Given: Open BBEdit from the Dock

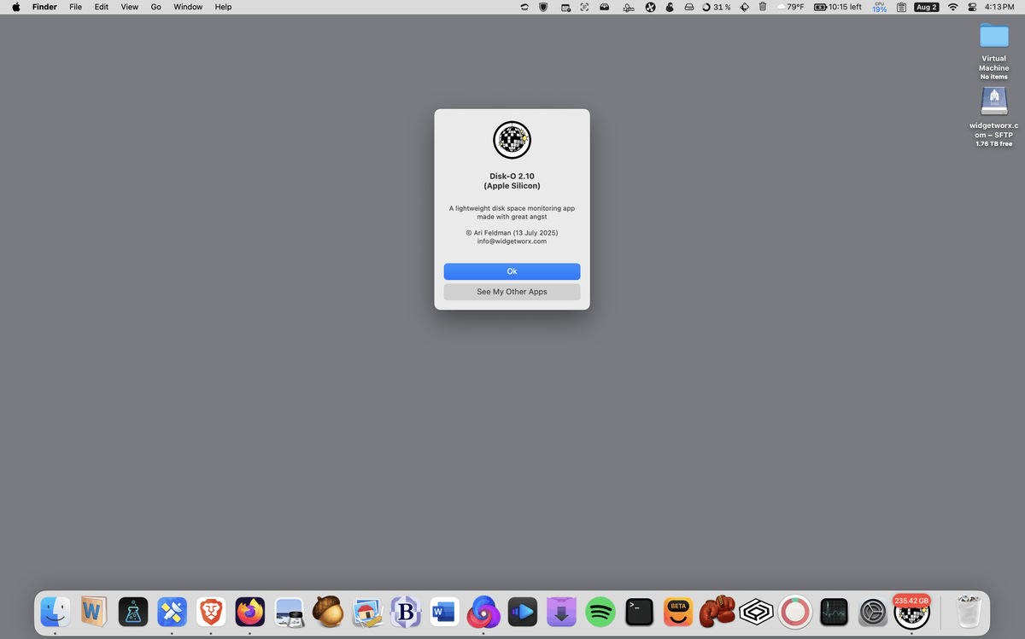Looking at the screenshot, I should (406, 612).
